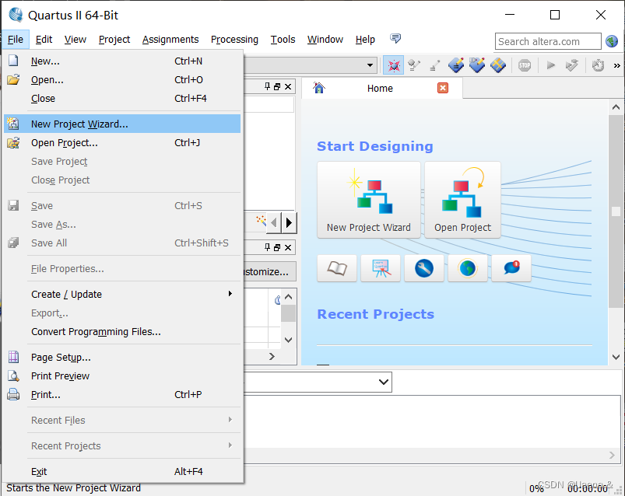Viewport: 625px width, 496px height.
Task: Click the feedback speech bubble icon in menu bar
Action: click(395, 39)
